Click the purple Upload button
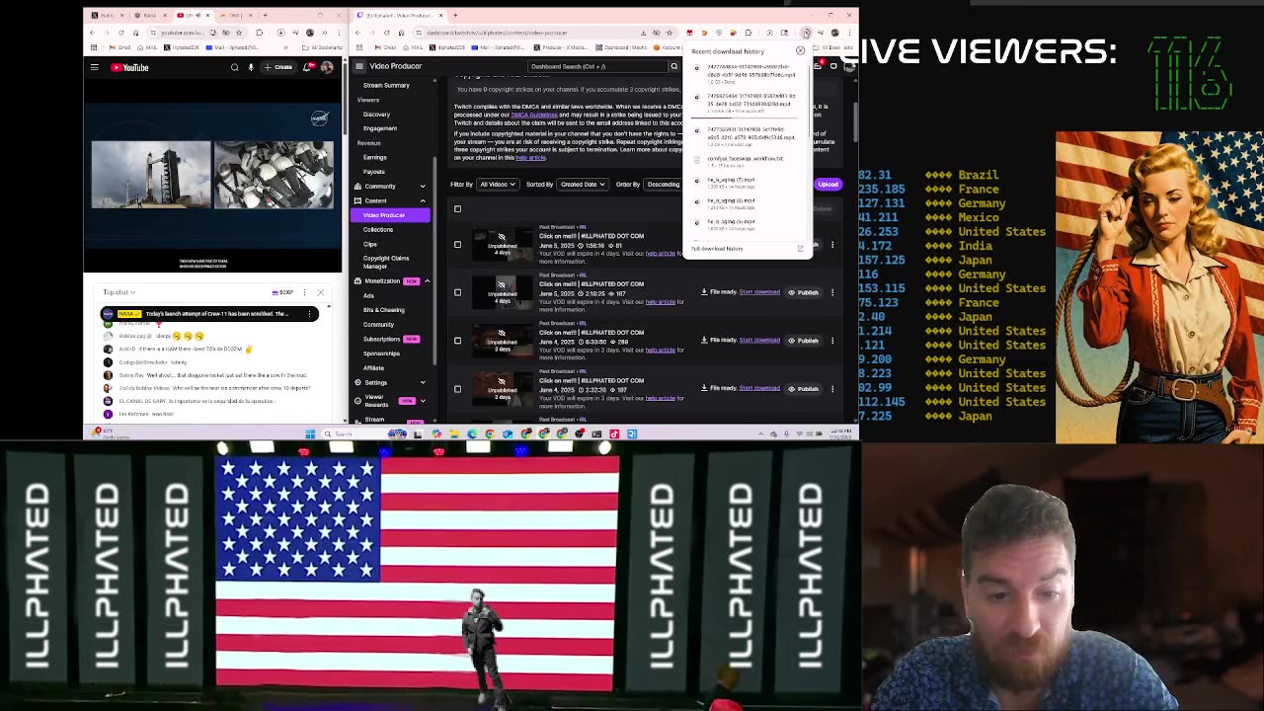Screen dimensions: 1264x711 (828, 184)
